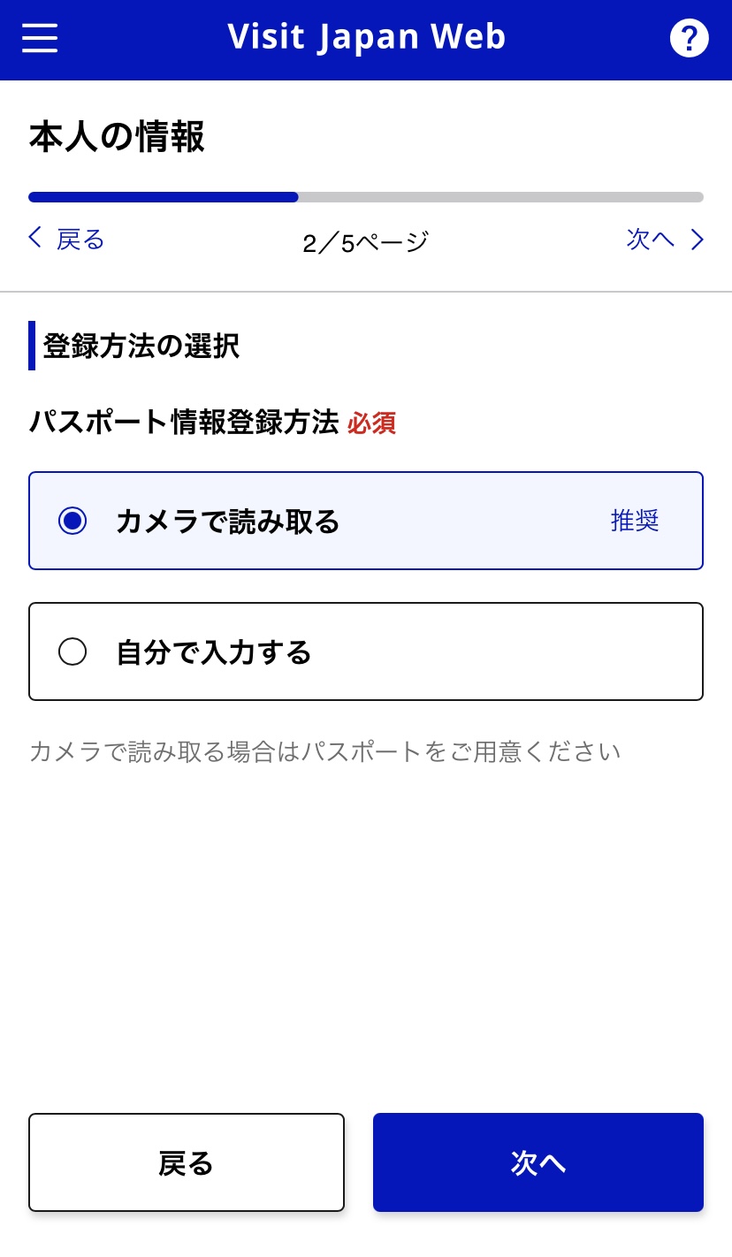
Task: Click the right chevron beside top 次へ
Action: (x=698, y=239)
